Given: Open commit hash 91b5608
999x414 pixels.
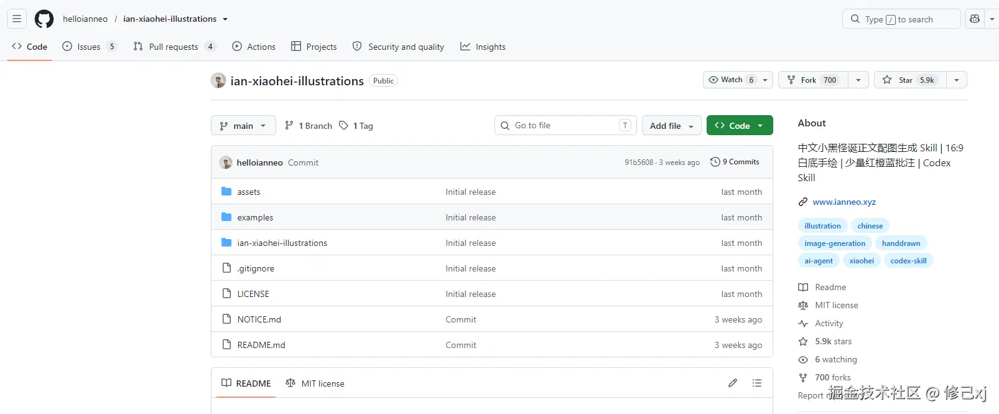Looking at the screenshot, I should click(x=639, y=162).
